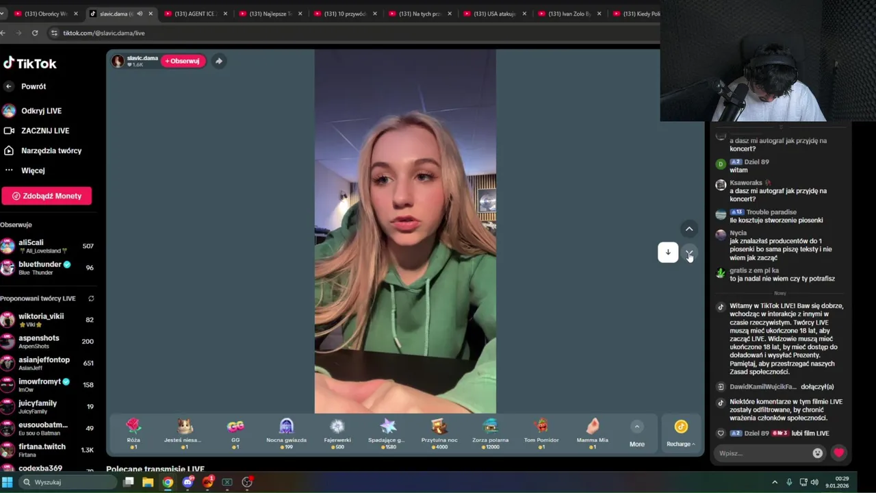Click the address bar URL tiktok.com/@slavic.dama/live
Image resolution: width=876 pixels, height=493 pixels.
pos(104,33)
